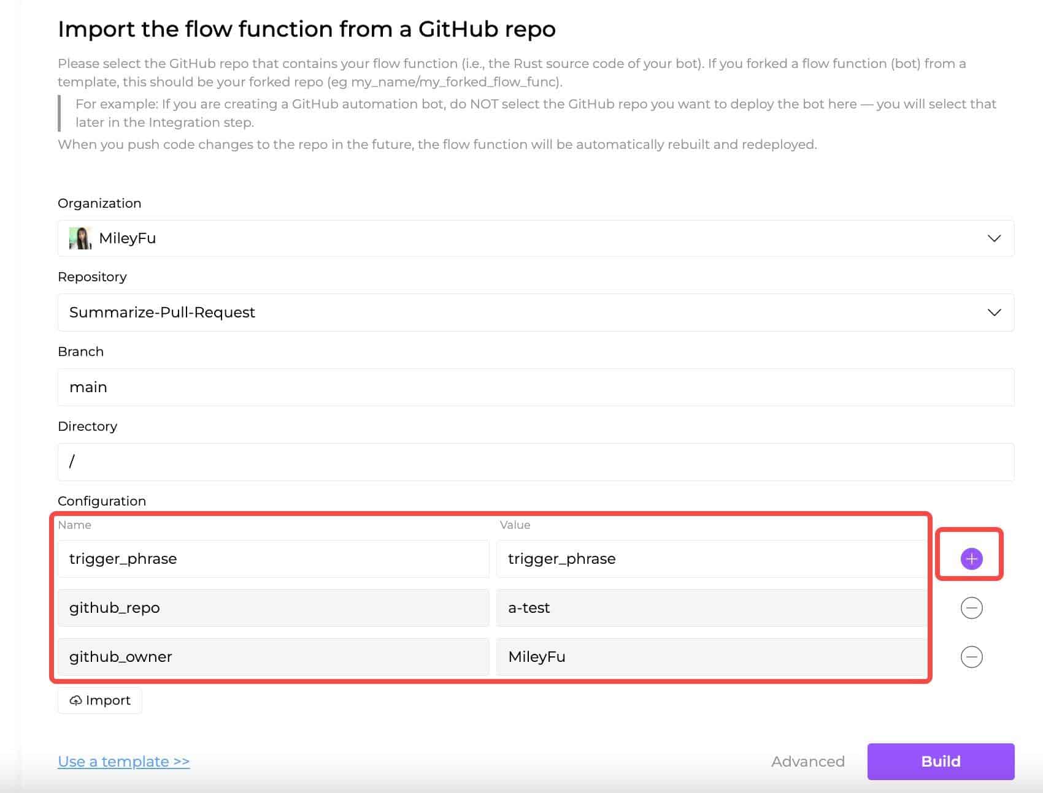Click the purple plus add-configuration icon
Viewport: 1043px width, 793px height.
click(x=971, y=558)
